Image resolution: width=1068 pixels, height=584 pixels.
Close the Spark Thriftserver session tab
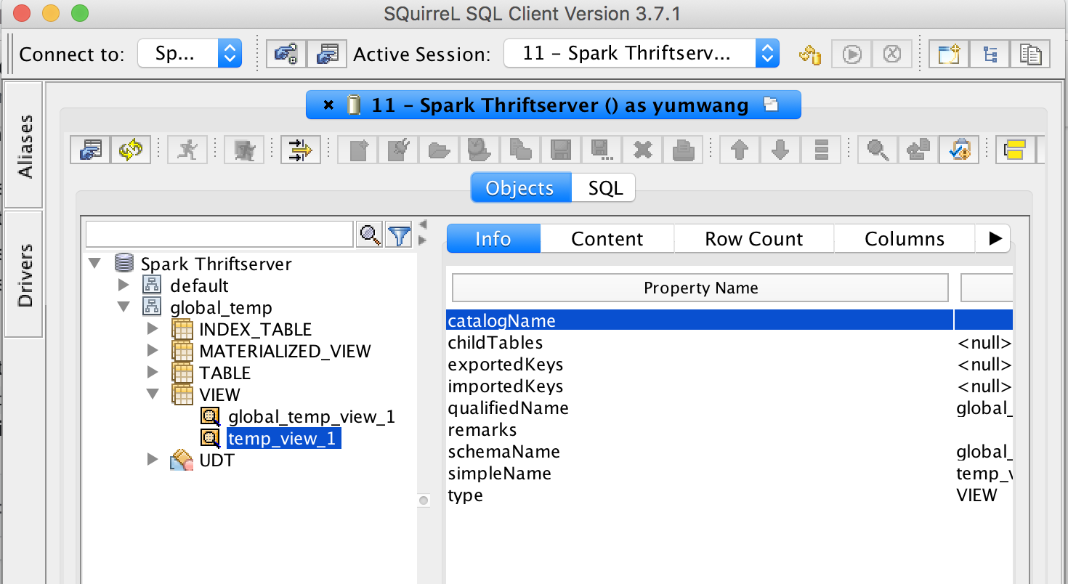click(x=328, y=105)
